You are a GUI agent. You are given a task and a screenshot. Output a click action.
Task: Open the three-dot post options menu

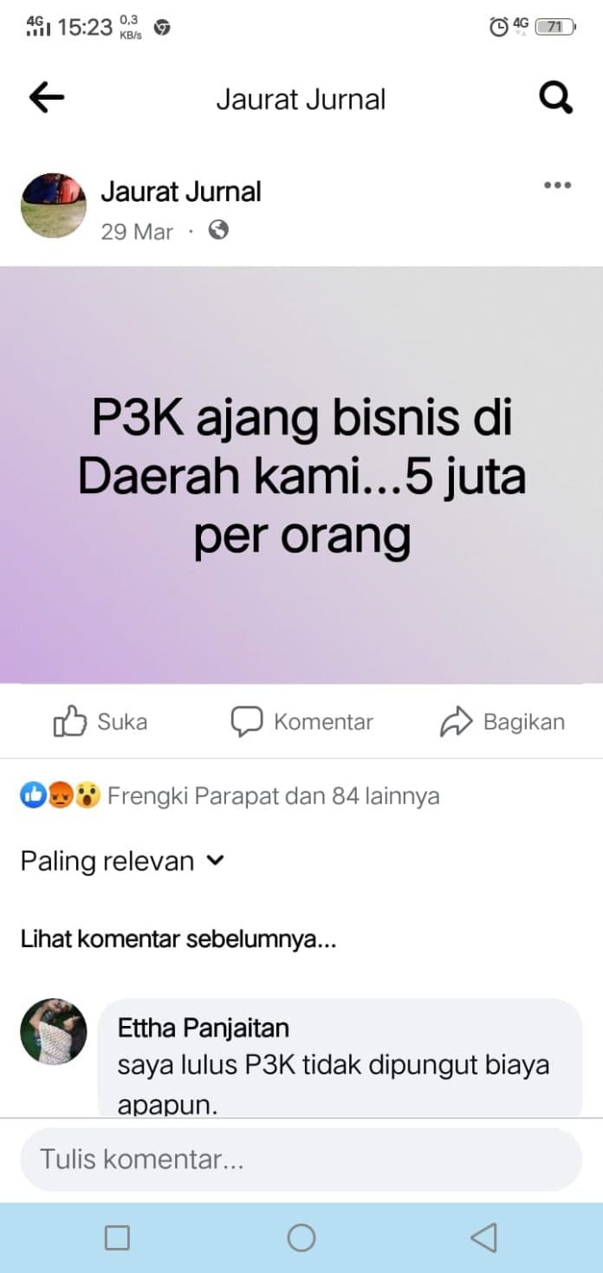(x=557, y=185)
